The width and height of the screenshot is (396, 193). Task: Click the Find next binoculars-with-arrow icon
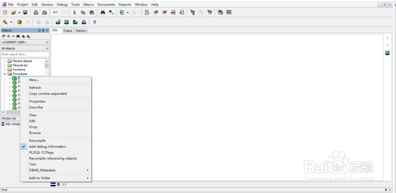[111, 12]
